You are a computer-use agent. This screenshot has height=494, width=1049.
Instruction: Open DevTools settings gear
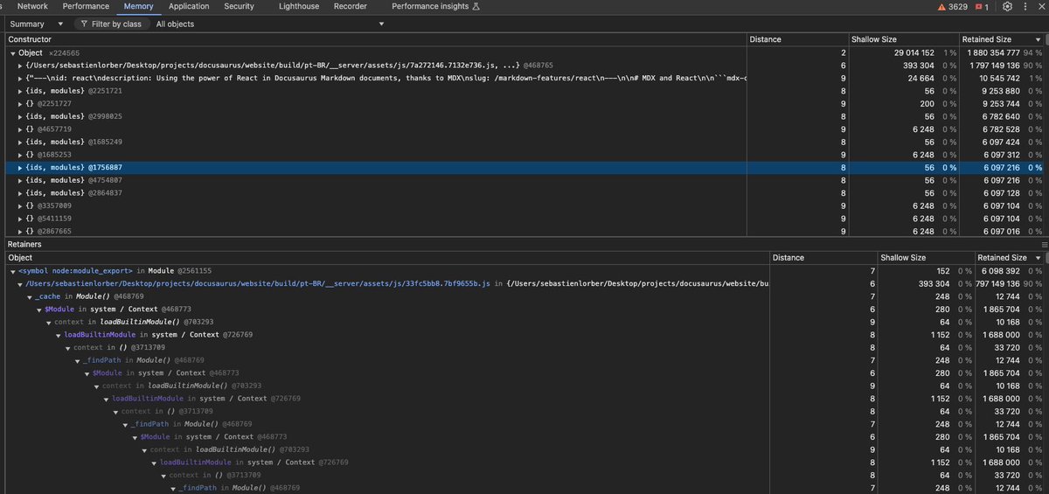click(x=1008, y=6)
